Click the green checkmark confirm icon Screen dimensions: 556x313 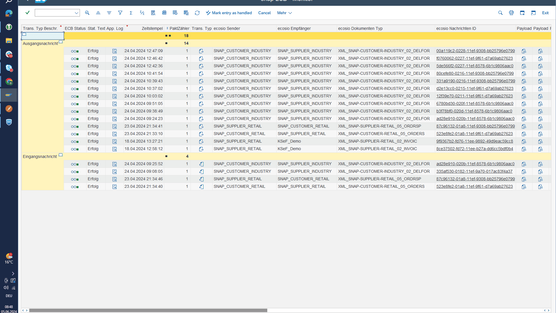pos(28,12)
